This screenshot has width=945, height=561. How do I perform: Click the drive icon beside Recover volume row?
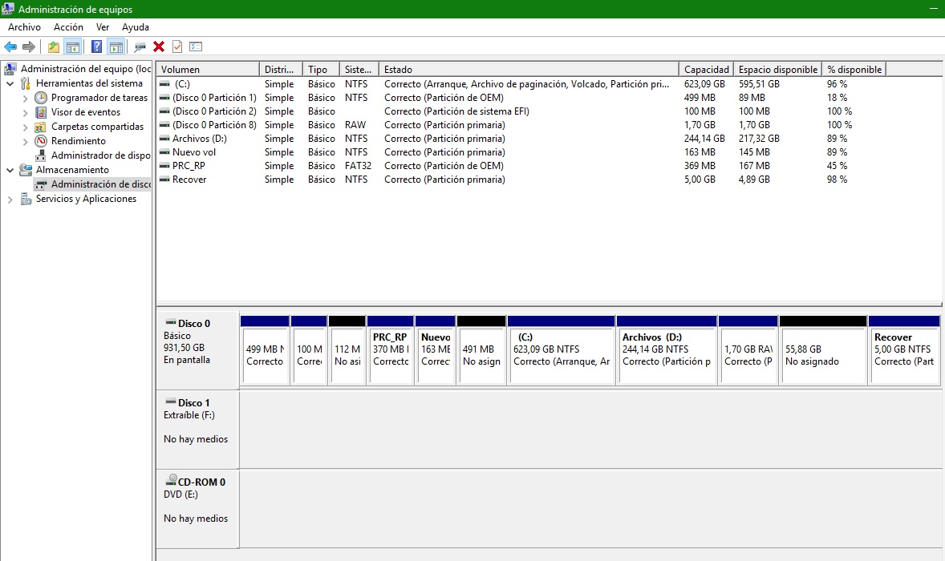click(x=164, y=180)
